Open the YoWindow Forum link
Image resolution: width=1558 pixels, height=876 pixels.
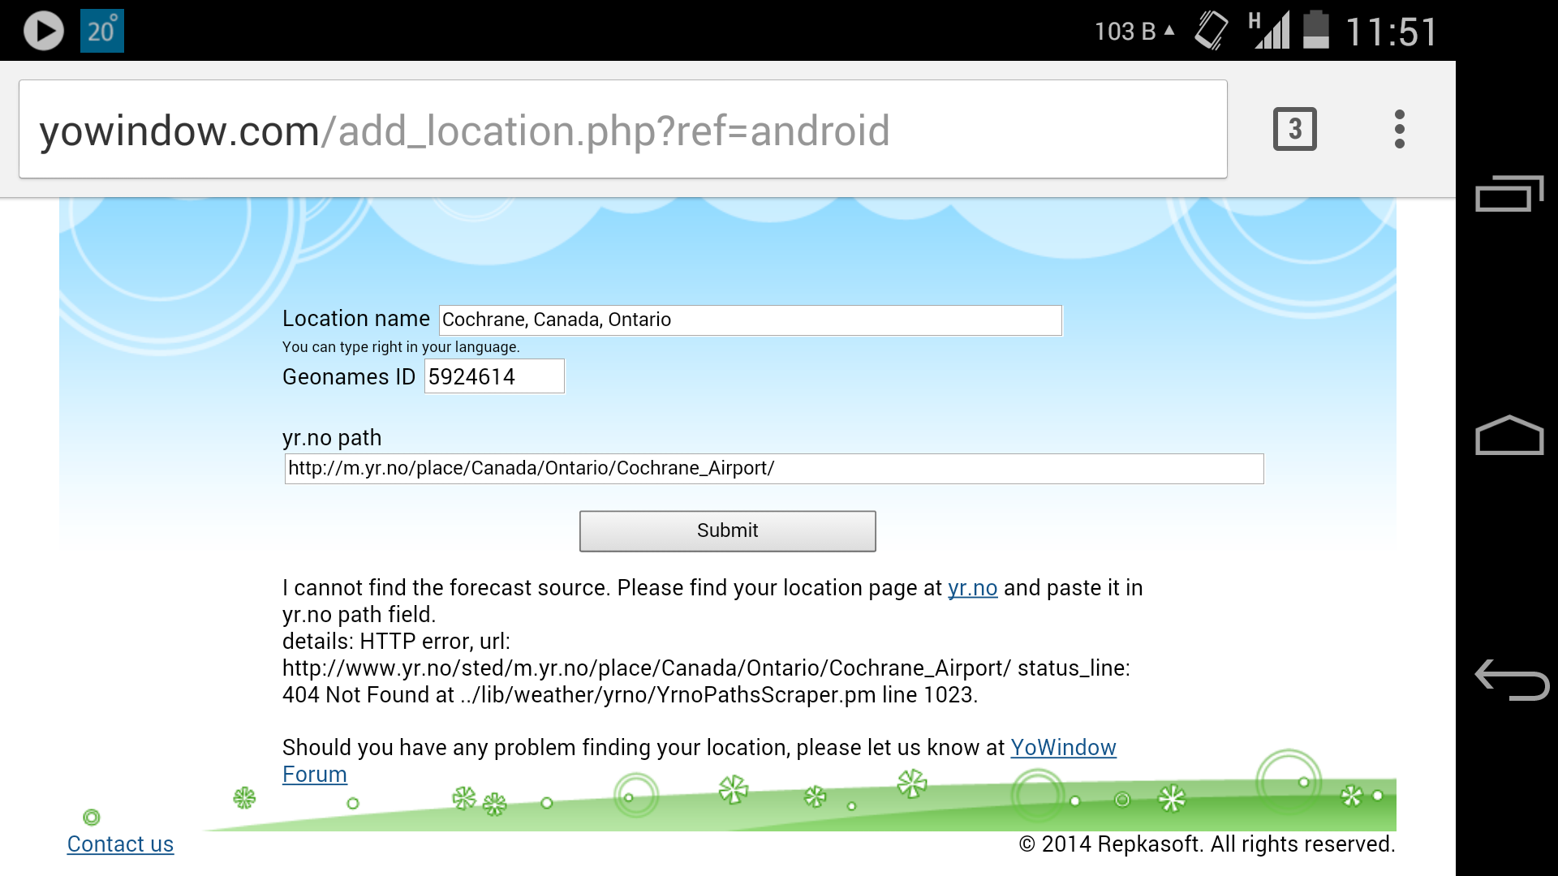pos(1063,747)
